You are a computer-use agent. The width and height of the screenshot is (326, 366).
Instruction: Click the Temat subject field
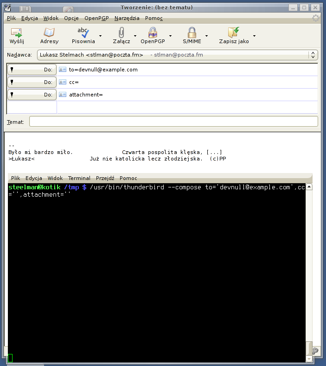173,122
